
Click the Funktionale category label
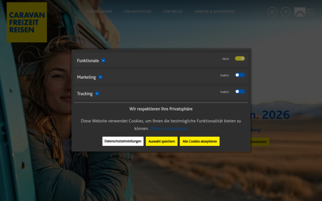[88, 61]
